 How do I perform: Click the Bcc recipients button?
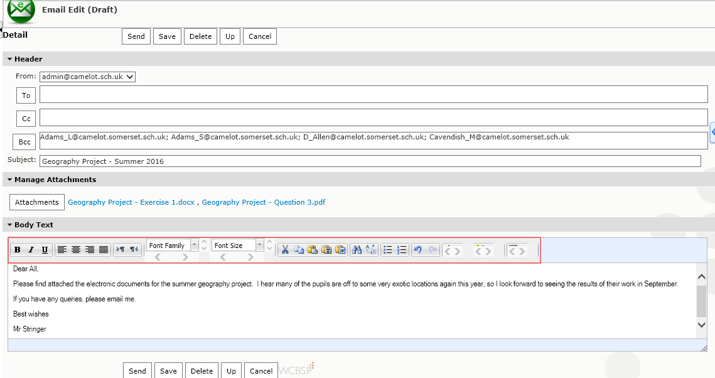coord(24,142)
